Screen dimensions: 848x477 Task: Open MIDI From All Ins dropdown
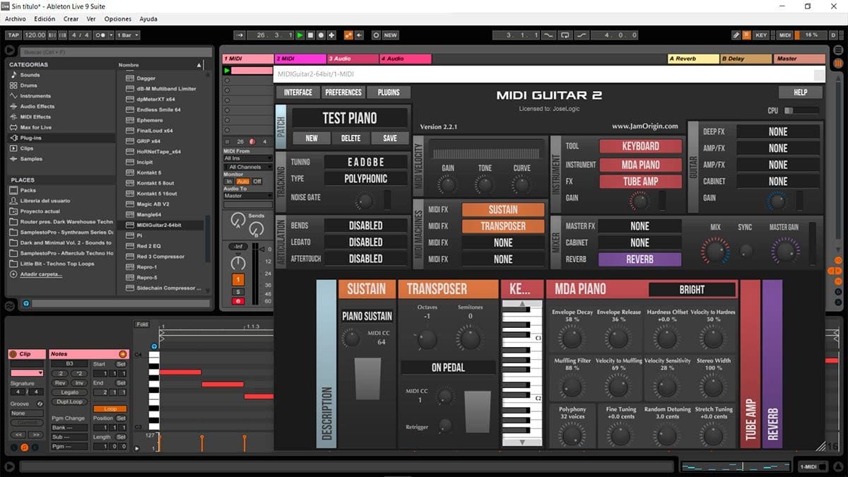[248, 158]
